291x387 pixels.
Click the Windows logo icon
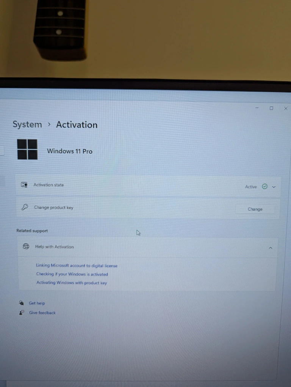click(x=27, y=149)
